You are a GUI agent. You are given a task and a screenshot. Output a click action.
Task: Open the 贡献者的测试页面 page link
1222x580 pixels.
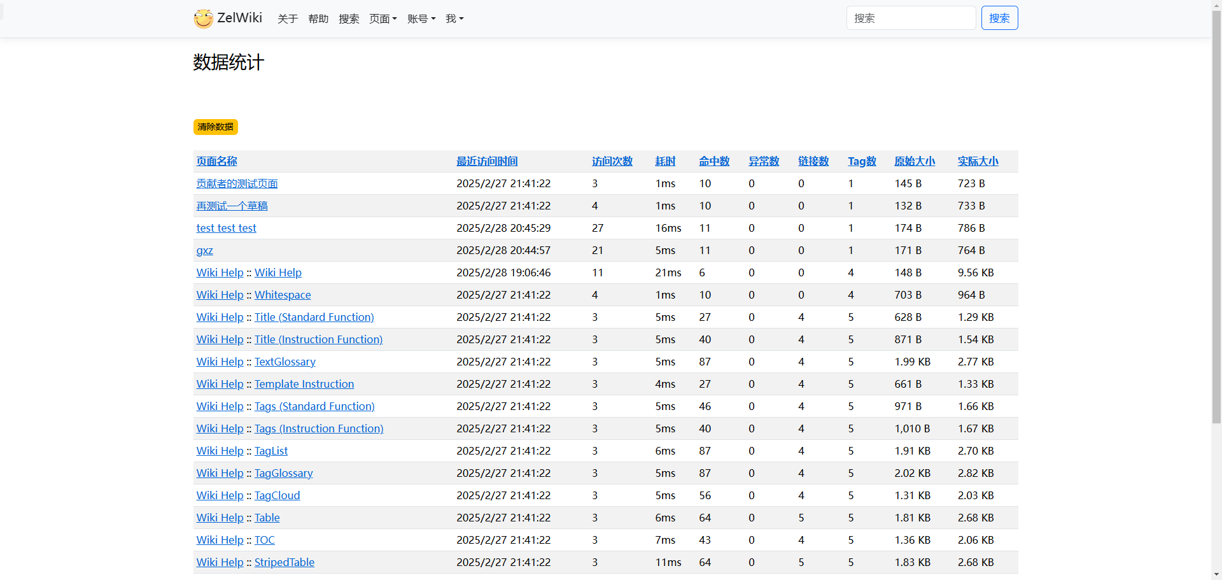[x=237, y=184]
